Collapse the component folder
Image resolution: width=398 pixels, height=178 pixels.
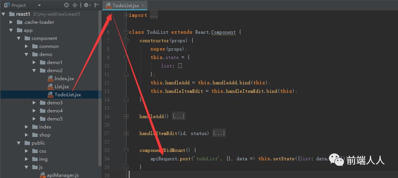[19, 38]
